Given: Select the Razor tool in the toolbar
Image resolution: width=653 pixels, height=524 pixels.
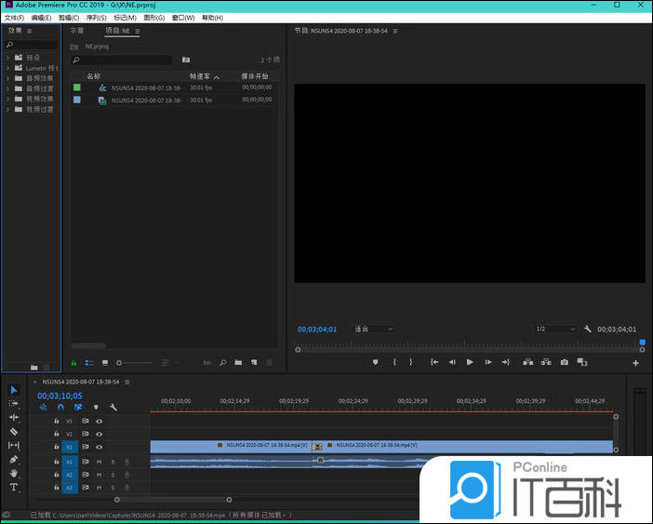Looking at the screenshot, I should click(x=14, y=432).
